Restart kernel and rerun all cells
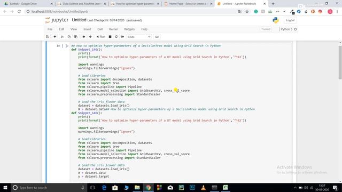This screenshot has width=342, height=192. pos(122,37)
